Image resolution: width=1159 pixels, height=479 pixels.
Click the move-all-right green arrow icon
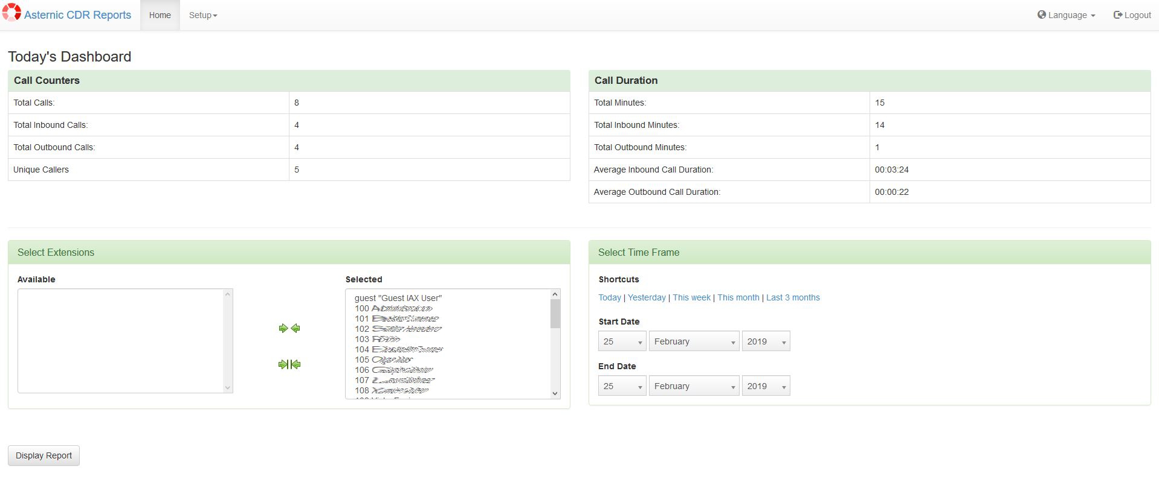282,364
